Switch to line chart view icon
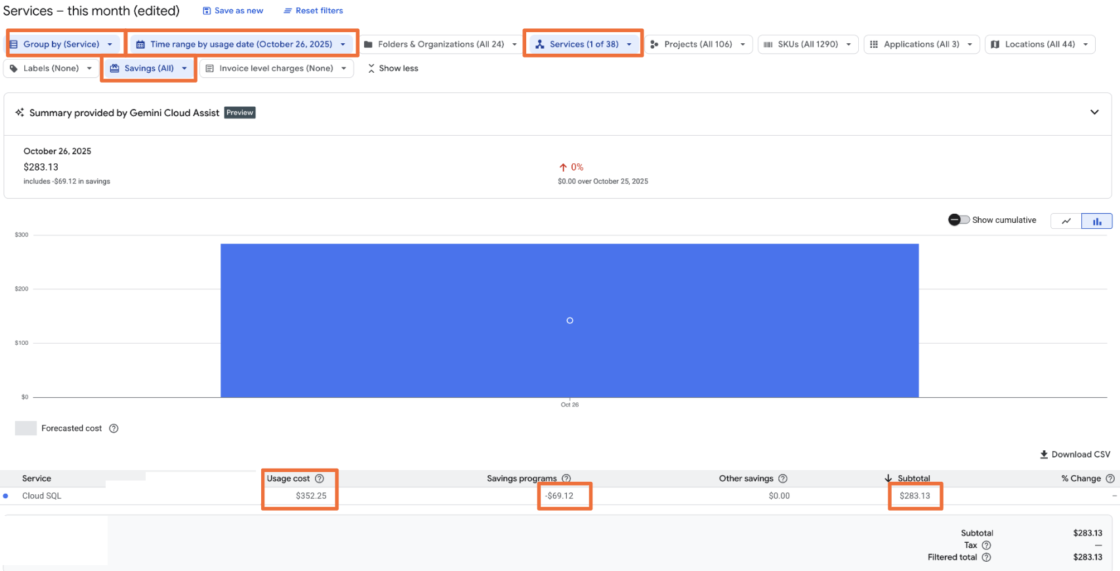1120x571 pixels. click(x=1066, y=221)
